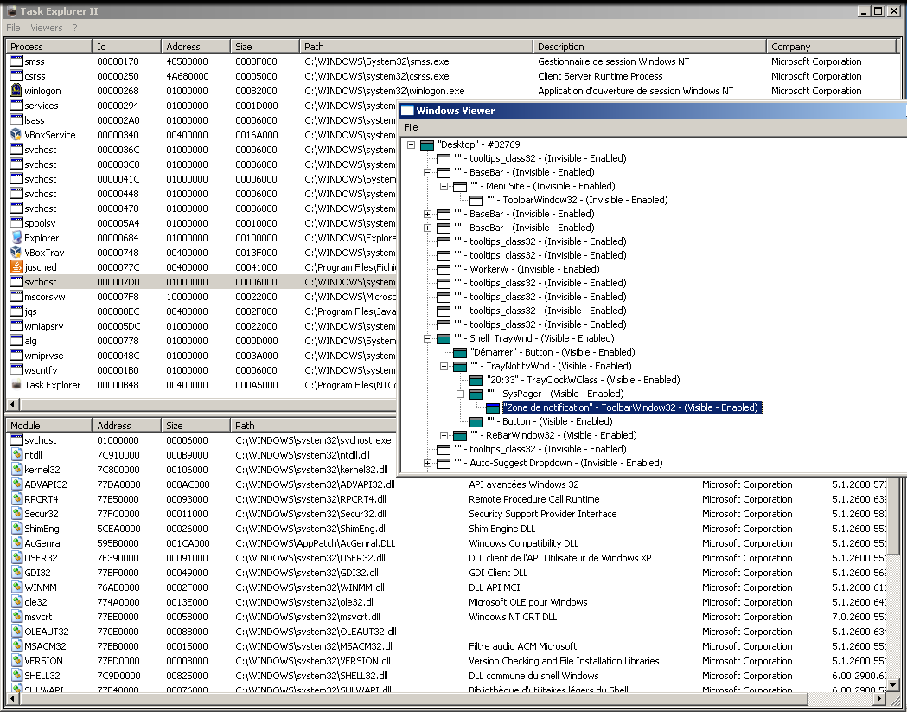
Task: Click the winlogon process icon
Action: [16, 91]
